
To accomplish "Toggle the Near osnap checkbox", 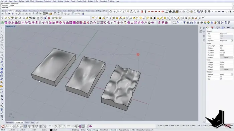I will (x=164, y=126).
